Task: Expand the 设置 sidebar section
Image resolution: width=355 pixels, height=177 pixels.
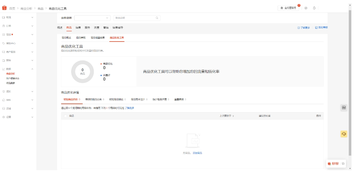Action: pyautogui.click(x=32, y=117)
